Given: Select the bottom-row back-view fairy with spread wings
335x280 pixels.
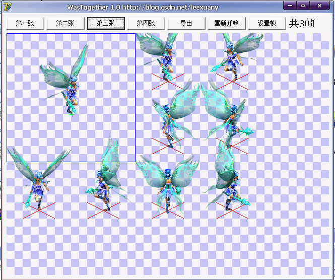Looking at the screenshot, I should tap(168, 184).
